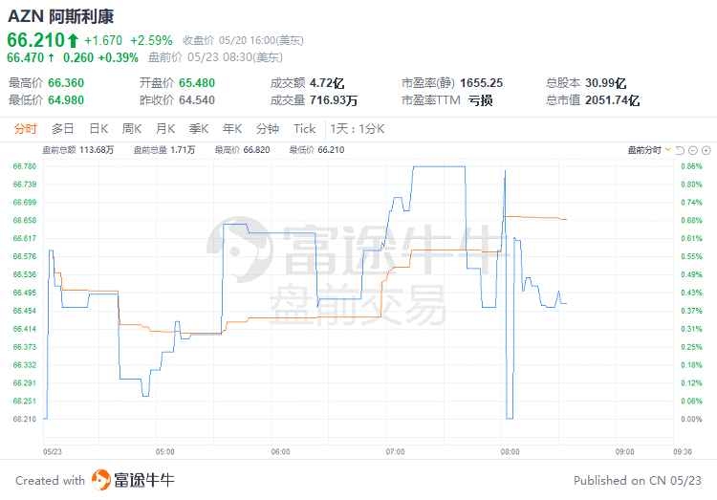Click the zoom in plus icon
This screenshot has height=500, width=717.
click(x=706, y=150)
